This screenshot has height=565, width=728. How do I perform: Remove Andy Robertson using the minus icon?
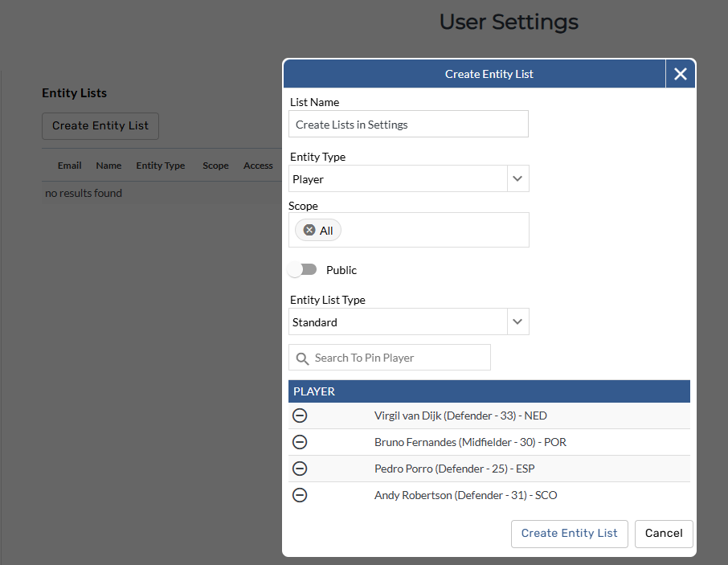[x=300, y=495]
